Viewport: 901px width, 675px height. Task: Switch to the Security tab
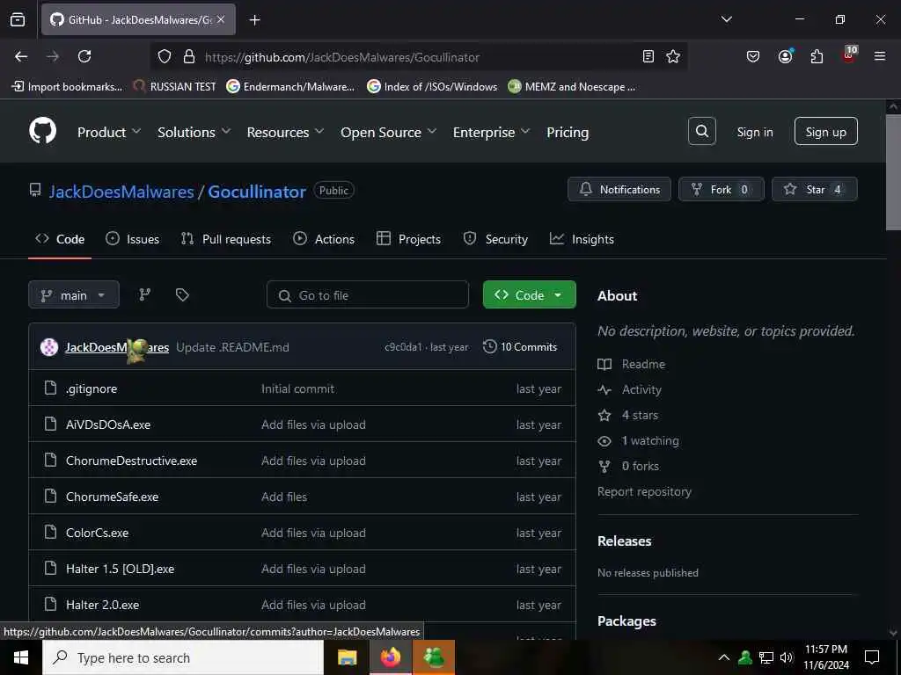495,239
